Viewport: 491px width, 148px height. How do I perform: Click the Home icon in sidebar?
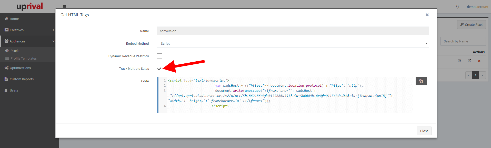click(6, 19)
